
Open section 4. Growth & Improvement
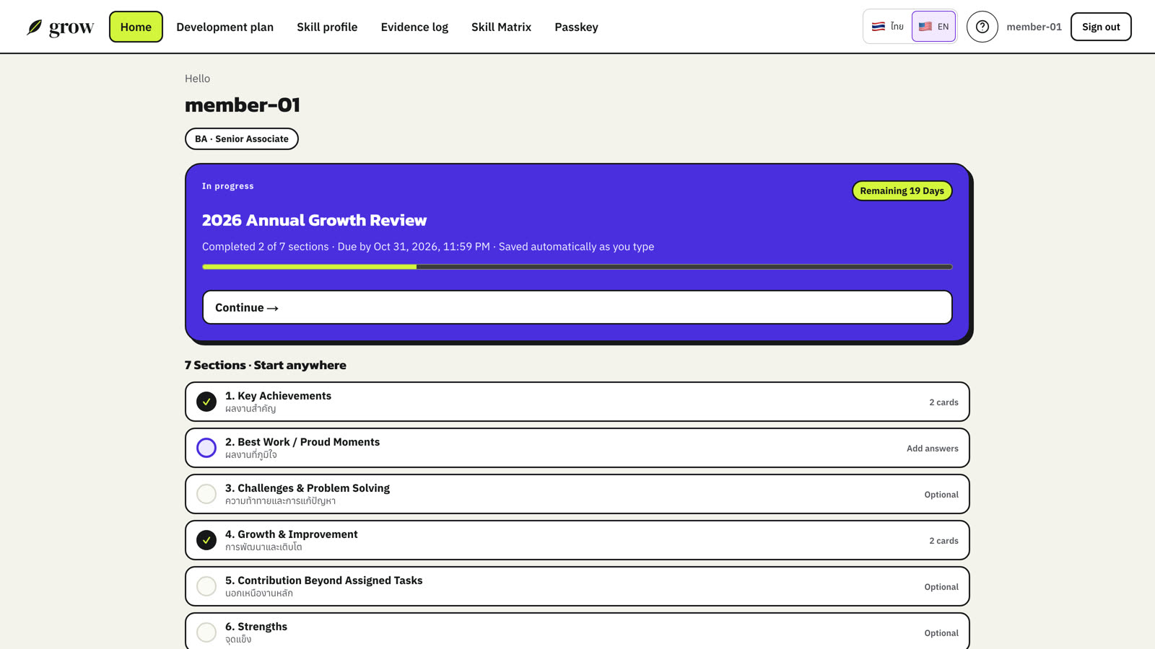pyautogui.click(x=577, y=540)
